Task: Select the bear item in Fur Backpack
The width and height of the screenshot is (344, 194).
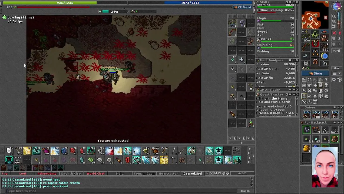Action: (335, 139)
